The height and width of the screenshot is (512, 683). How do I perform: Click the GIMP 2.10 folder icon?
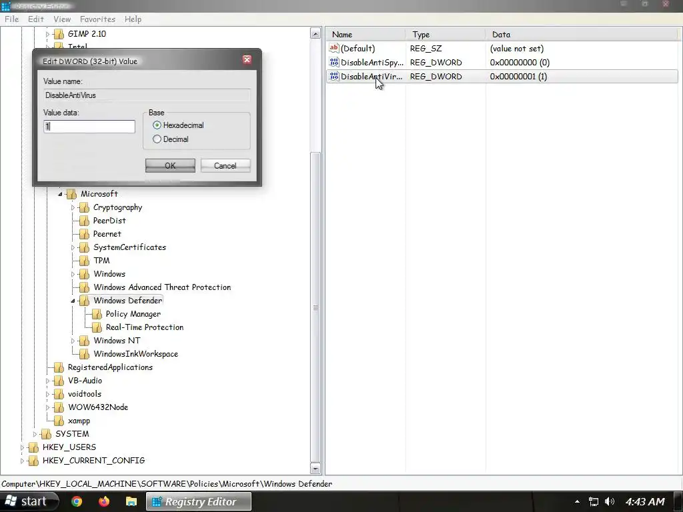click(59, 34)
